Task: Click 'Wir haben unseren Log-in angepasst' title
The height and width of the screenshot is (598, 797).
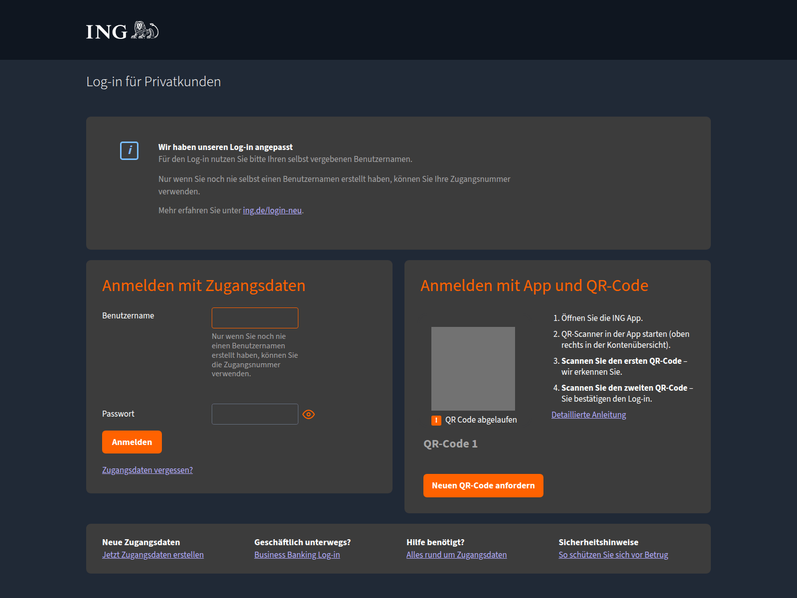Action: [x=226, y=147]
